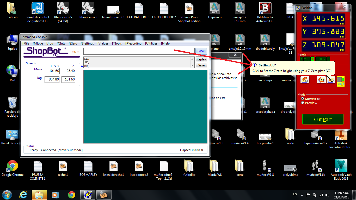Click the Z position readout 109.047
This screenshot has height=200, width=356.
tap(323, 45)
